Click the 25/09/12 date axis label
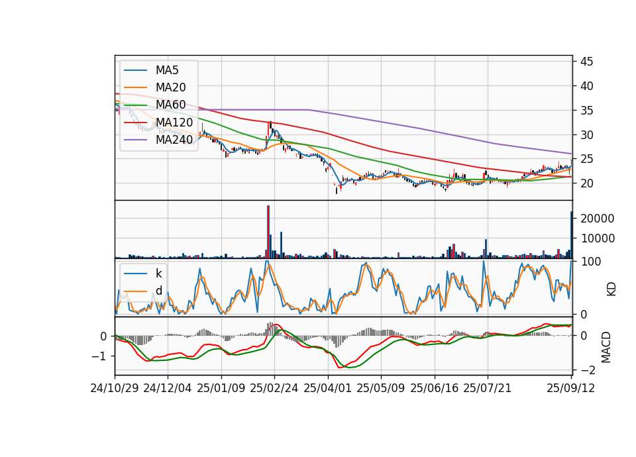 (571, 388)
